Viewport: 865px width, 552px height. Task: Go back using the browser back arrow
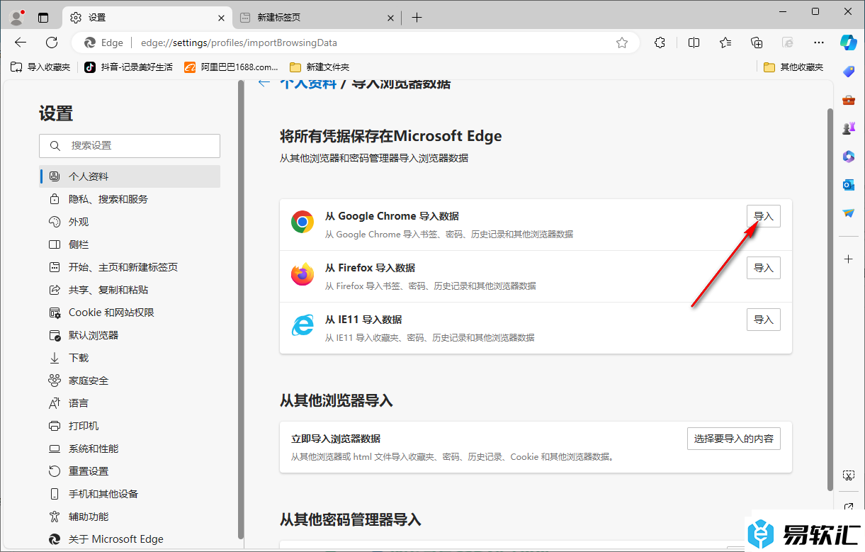point(21,43)
